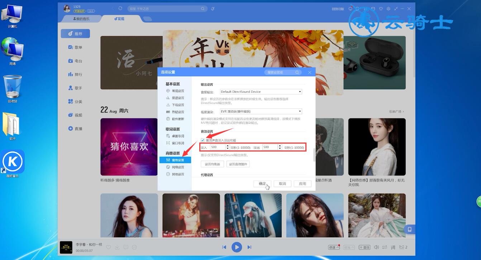The width and height of the screenshot is (481, 260).
Task: Click the volume speaker icon
Action: tap(376, 247)
